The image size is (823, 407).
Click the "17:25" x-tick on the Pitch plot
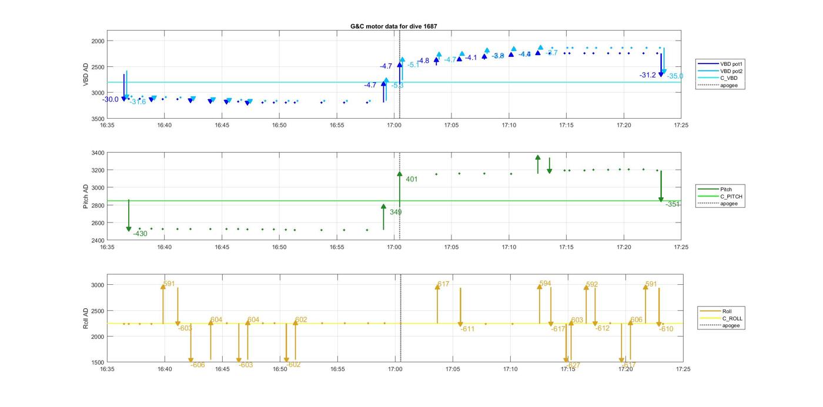681,247
